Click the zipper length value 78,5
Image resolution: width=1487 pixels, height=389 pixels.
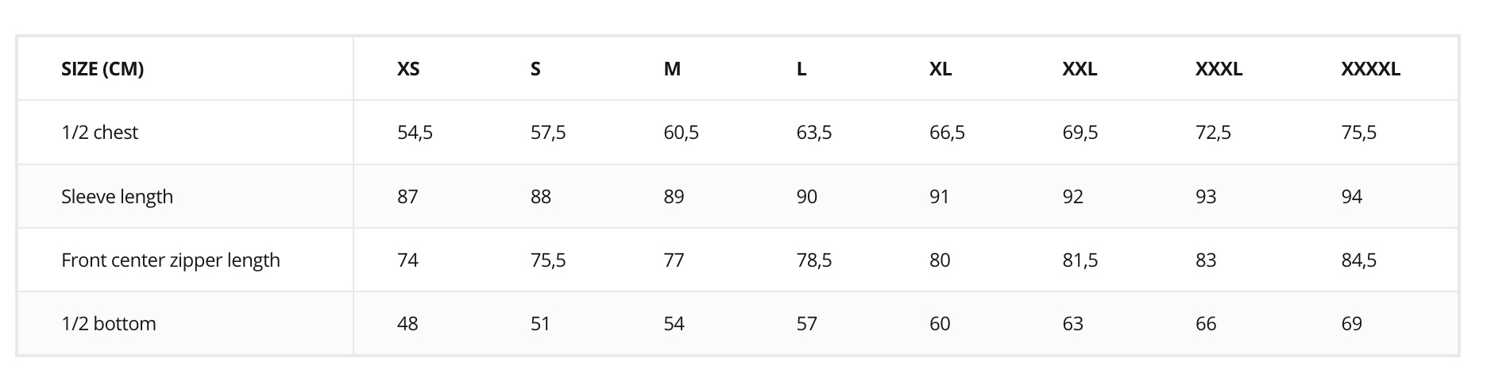(814, 260)
